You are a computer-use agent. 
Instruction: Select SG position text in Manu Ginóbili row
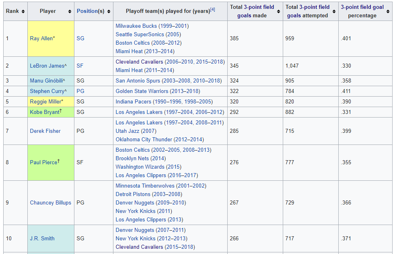tap(80, 81)
